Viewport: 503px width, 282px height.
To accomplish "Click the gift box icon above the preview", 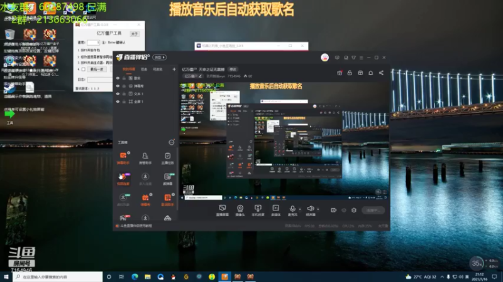I will point(340,73).
